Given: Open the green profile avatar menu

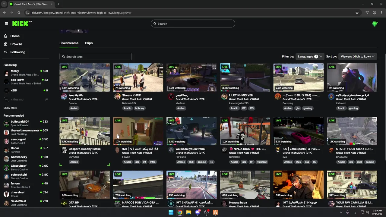Looking at the screenshot, I should tap(375, 24).
